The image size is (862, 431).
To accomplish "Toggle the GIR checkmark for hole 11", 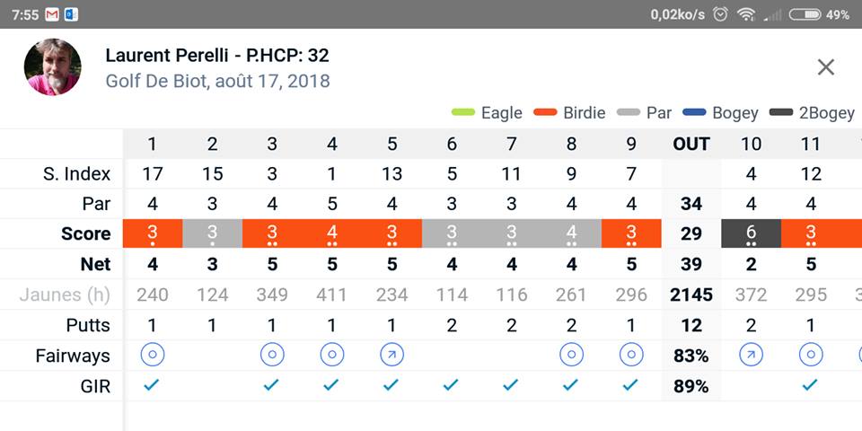I will click(810, 385).
